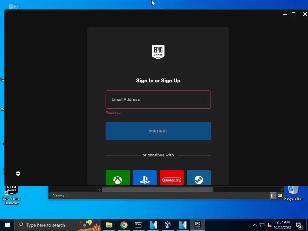Image resolution: width=308 pixels, height=231 pixels.
Task: Click the horizontal scrollbar thumb in Explorer
Action: pos(157,189)
